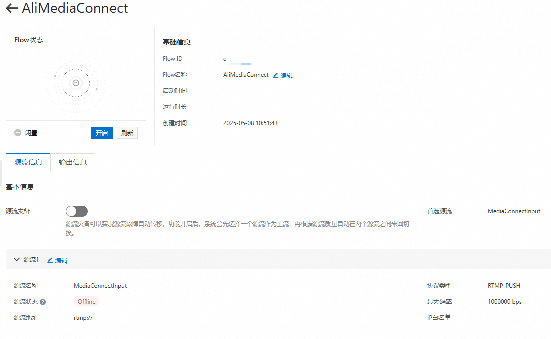Collapse the 源流1 section chevron
This screenshot has width=551, height=339.
pos(16,259)
